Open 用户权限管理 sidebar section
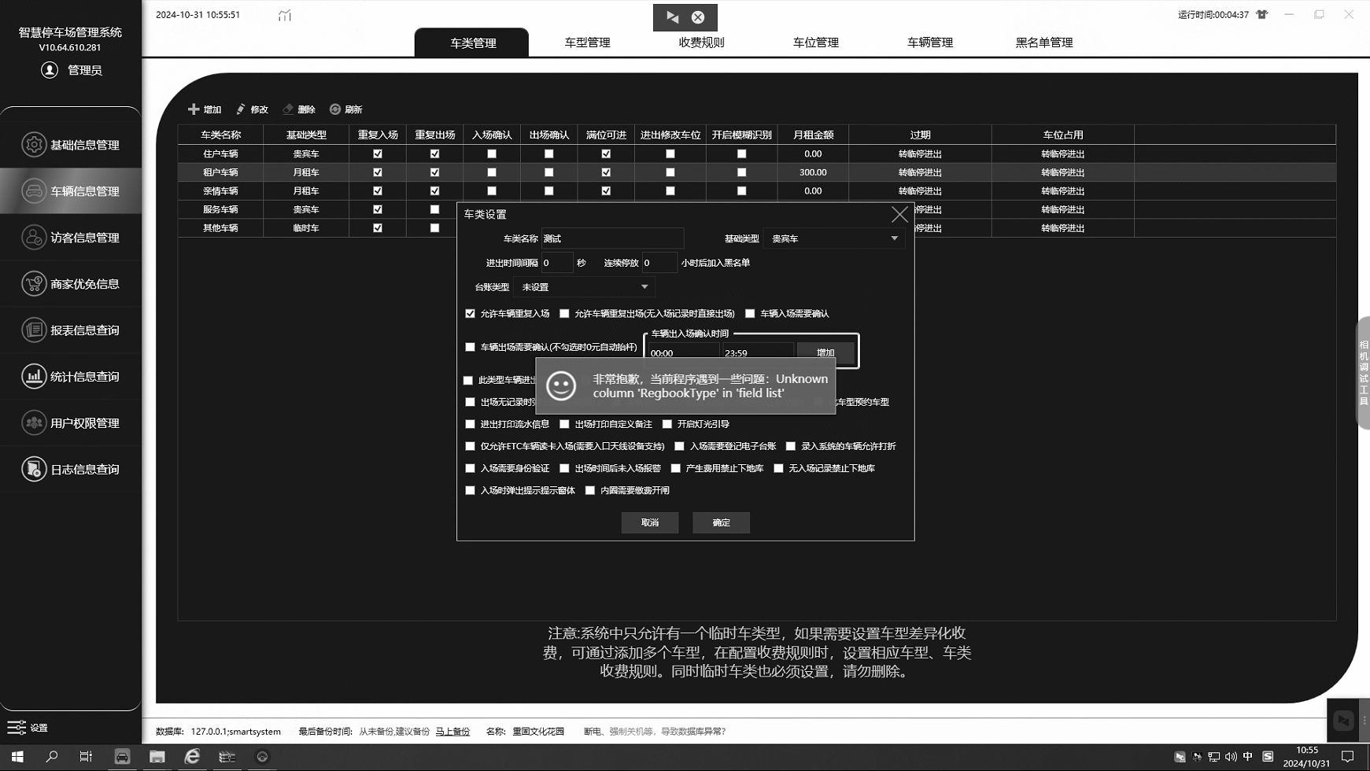Image resolution: width=1370 pixels, height=771 pixels. pyautogui.click(x=71, y=422)
